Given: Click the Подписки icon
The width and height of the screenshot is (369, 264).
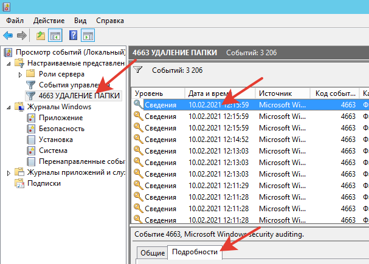Looking at the screenshot, I should 19,183.
